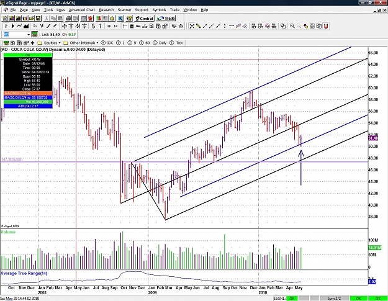
Task: Click the first new page icon
Action: [5, 18]
